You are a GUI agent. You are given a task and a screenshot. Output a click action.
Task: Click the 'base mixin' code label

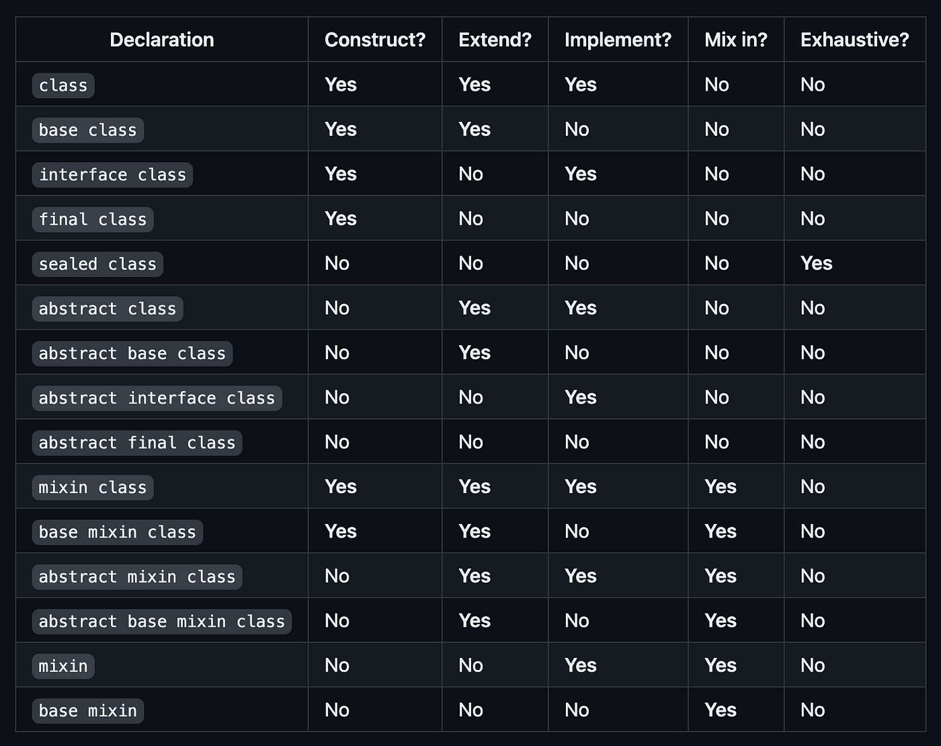pyautogui.click(x=88, y=710)
